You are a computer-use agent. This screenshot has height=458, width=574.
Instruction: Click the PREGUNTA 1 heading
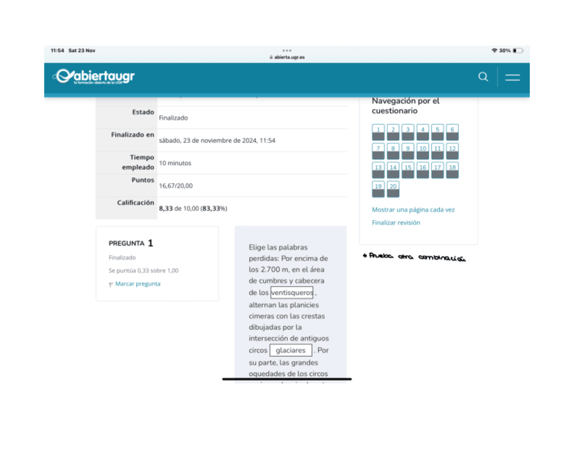(131, 244)
